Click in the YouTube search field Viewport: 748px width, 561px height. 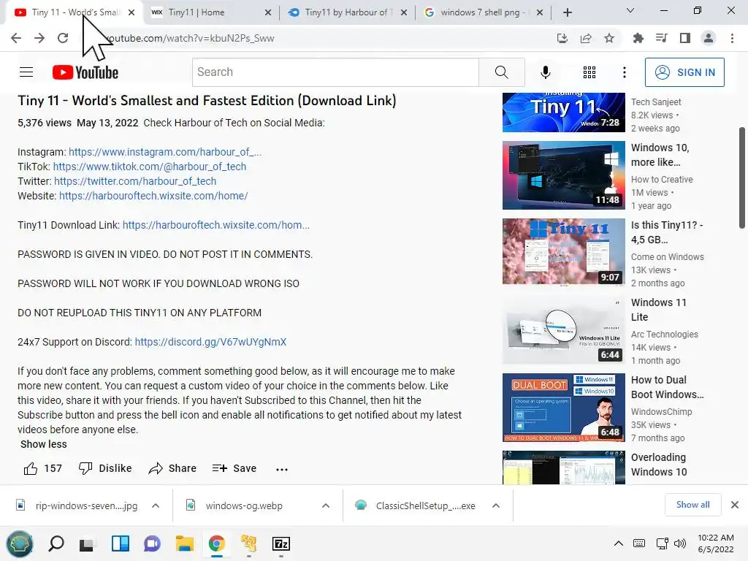coord(335,72)
